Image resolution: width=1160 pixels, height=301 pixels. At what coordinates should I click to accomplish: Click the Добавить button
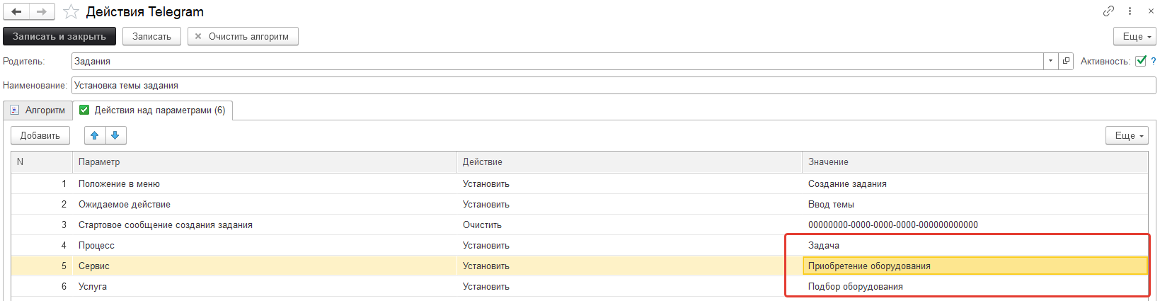(x=40, y=135)
